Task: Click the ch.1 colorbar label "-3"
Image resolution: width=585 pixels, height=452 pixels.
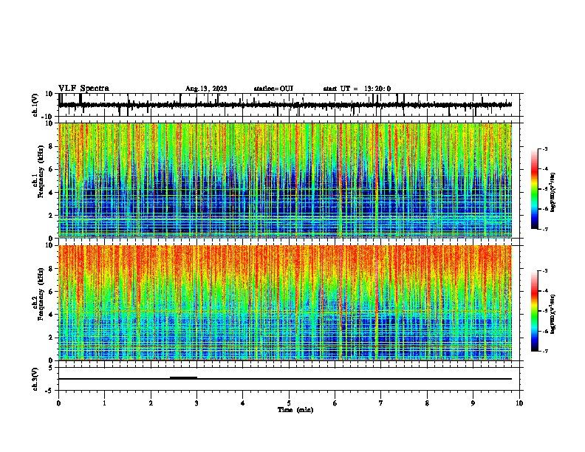Action: [x=545, y=148]
